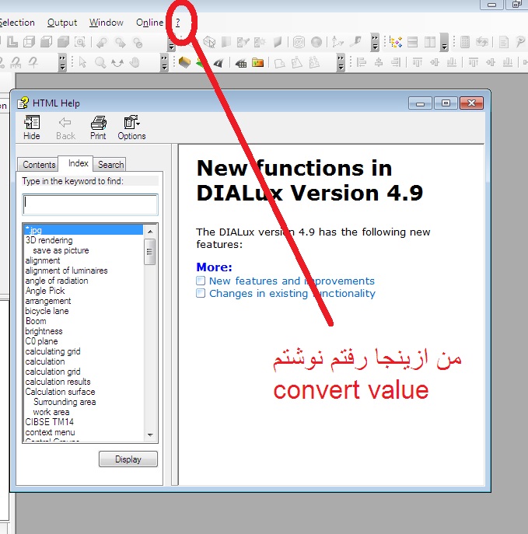Viewport: 528px width, 534px height.
Task: Switch to the Contents tab
Action: click(x=39, y=165)
